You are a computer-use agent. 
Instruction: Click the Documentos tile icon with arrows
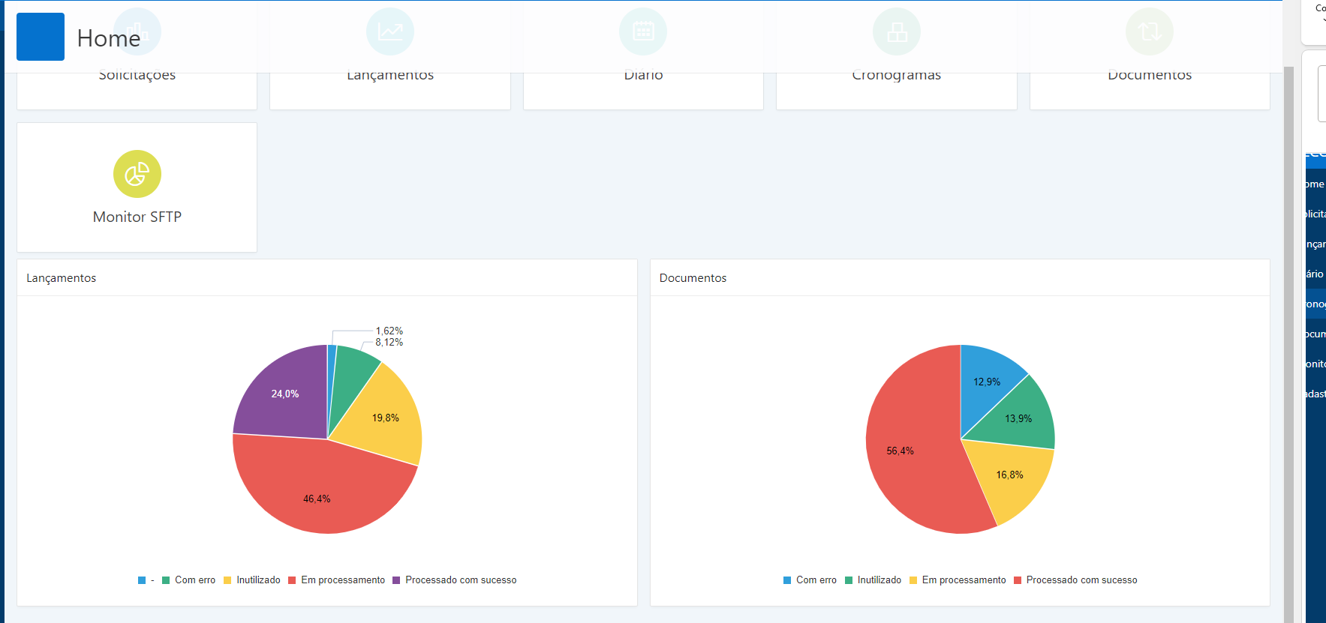point(1149,31)
